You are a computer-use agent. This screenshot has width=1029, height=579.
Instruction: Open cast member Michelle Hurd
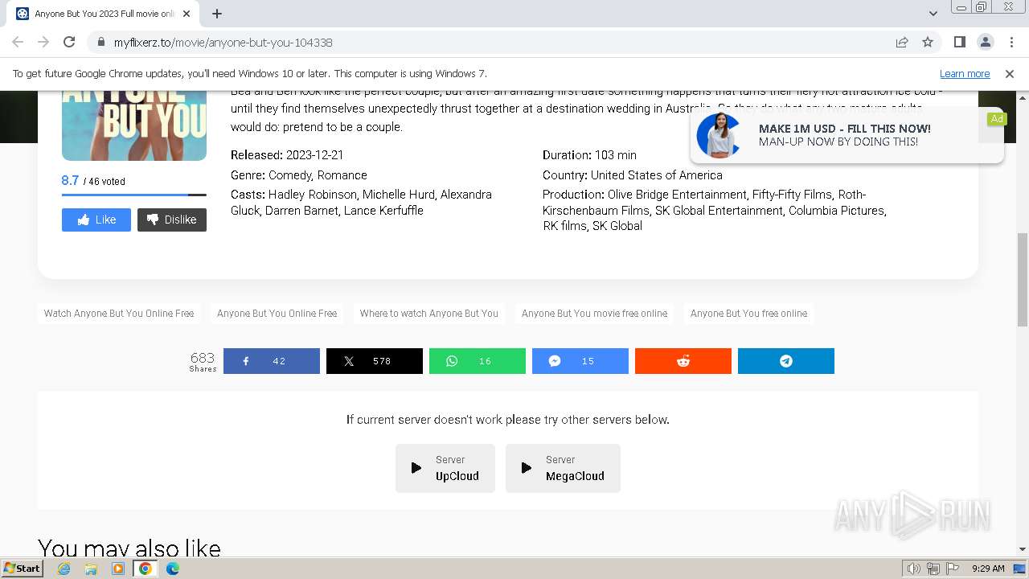[398, 195]
